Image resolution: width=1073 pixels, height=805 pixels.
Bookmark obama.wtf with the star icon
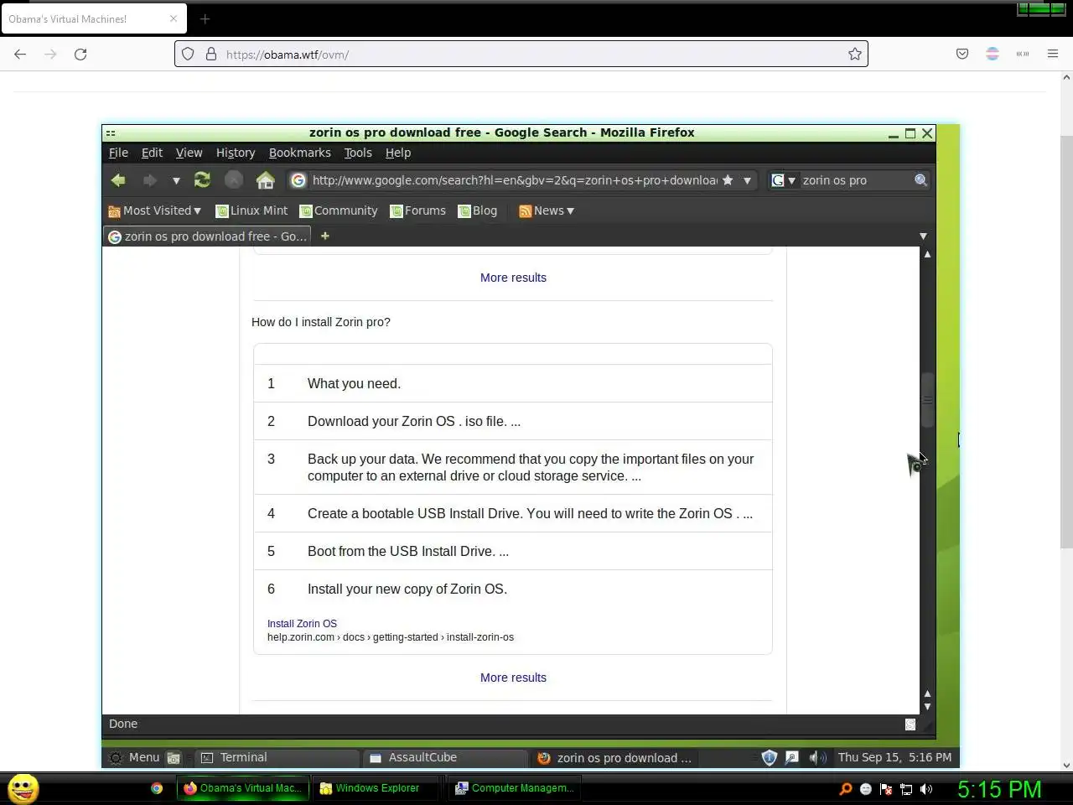(855, 54)
